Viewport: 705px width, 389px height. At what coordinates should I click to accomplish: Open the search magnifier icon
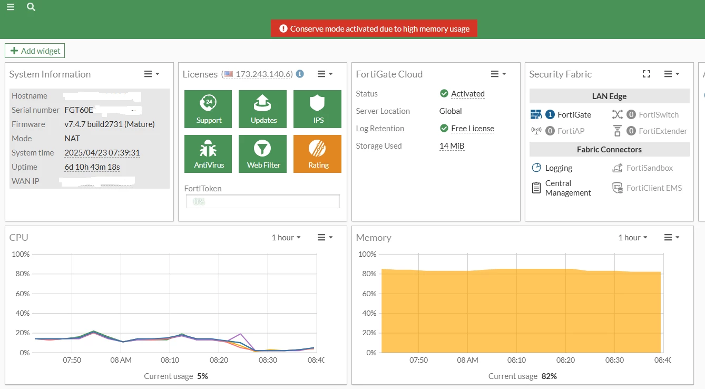(x=31, y=7)
